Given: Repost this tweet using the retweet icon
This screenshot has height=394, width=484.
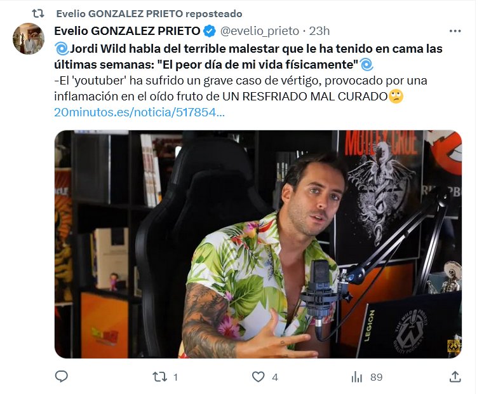Looking at the screenshot, I should [159, 377].
